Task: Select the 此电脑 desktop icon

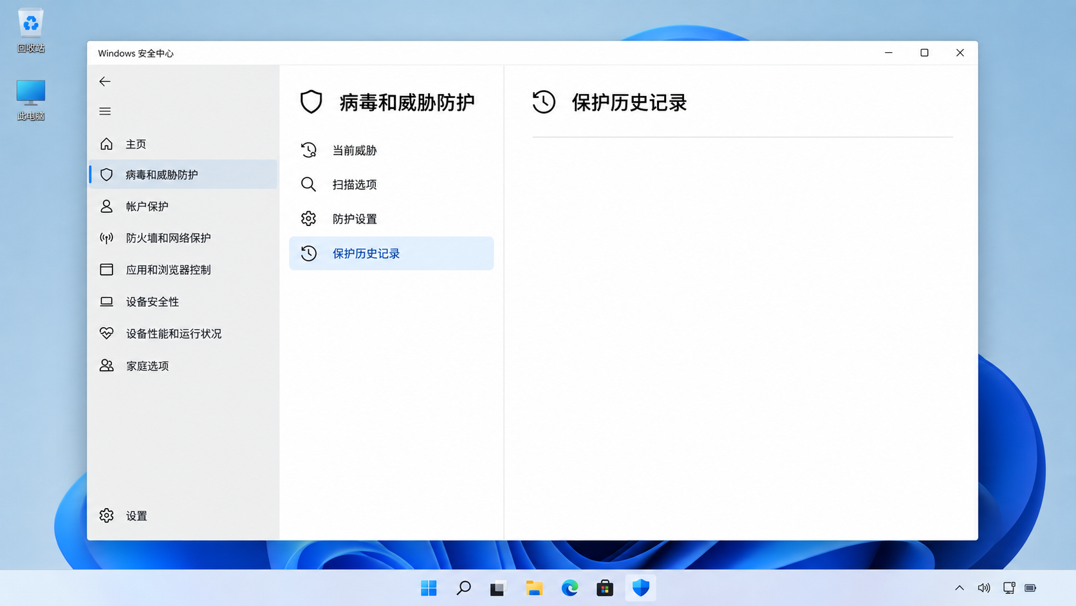Action: [31, 100]
